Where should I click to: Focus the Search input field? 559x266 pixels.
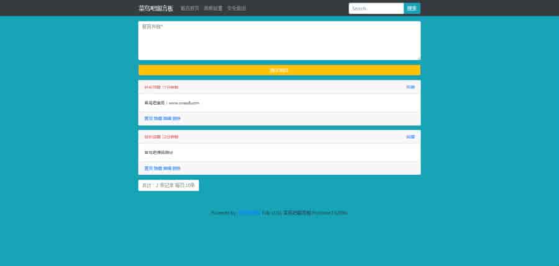(376, 9)
